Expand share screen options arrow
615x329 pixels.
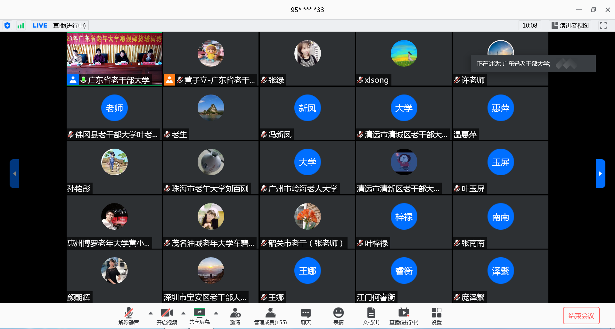click(216, 313)
